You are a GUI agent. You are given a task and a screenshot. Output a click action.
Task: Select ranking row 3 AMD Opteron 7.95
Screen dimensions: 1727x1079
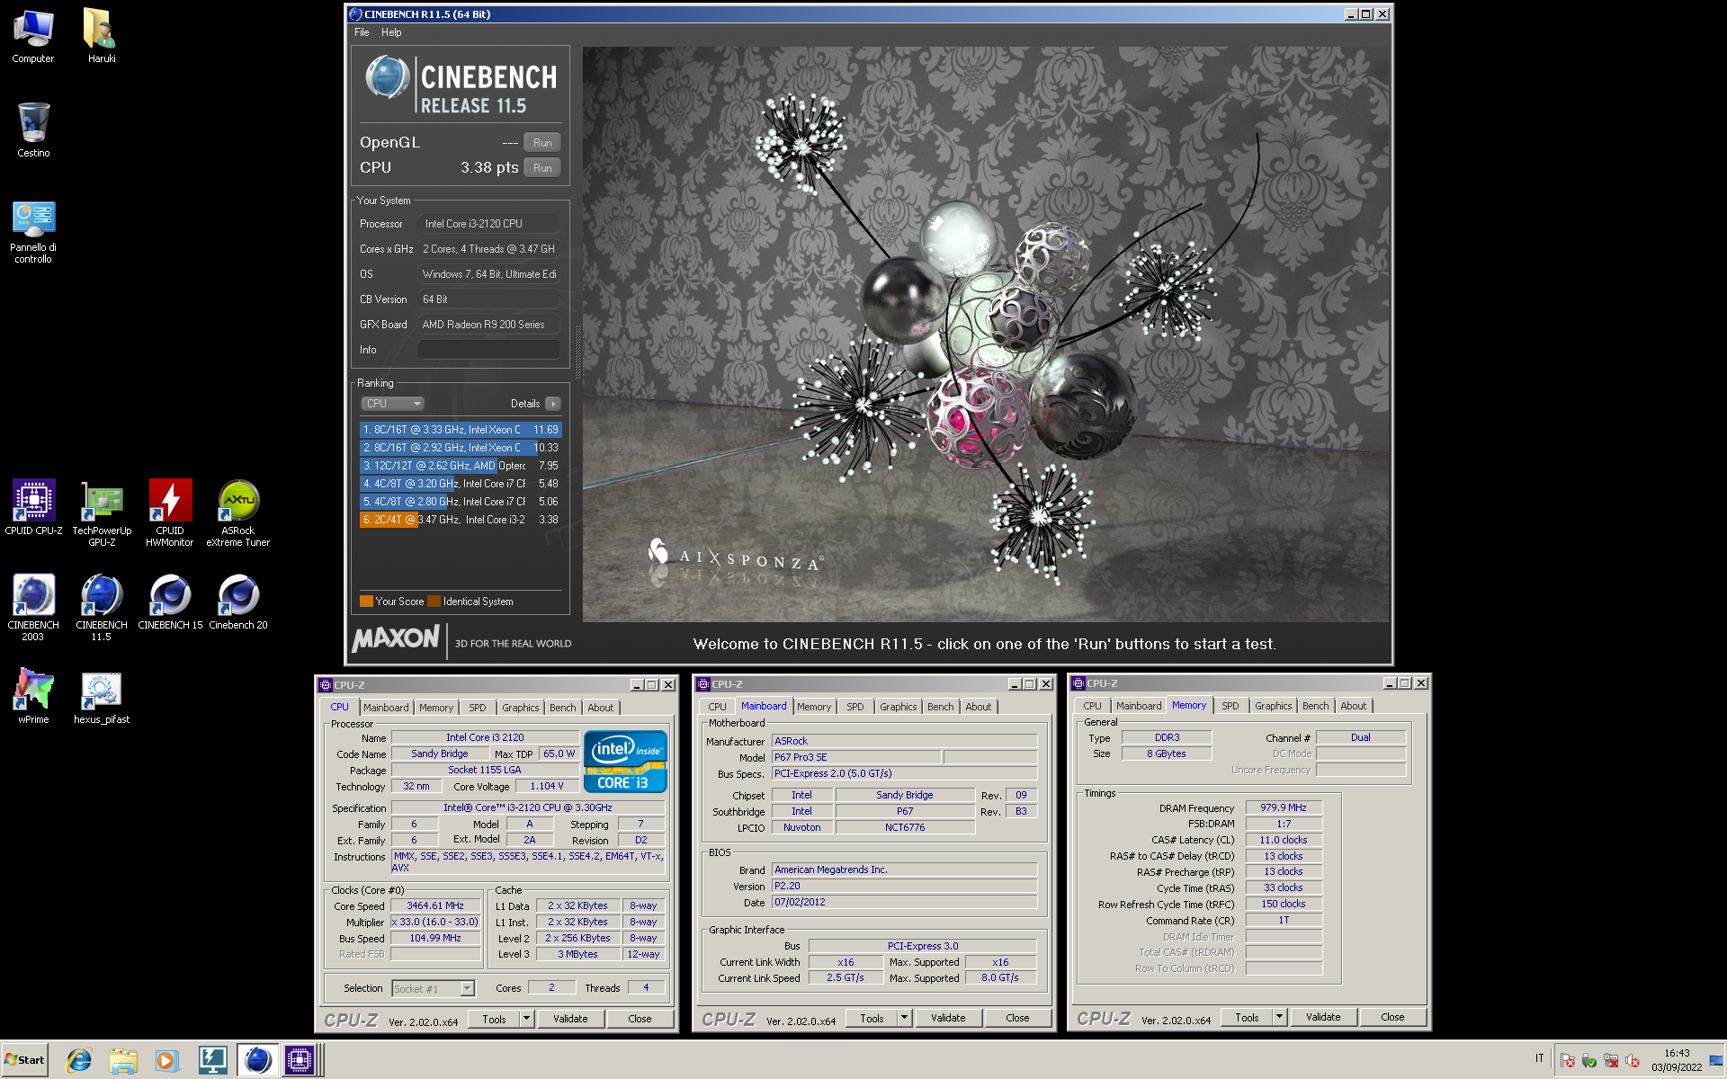[x=461, y=466]
